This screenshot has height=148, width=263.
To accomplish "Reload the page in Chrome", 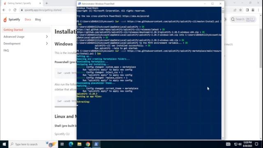I will click(x=15, y=10).
